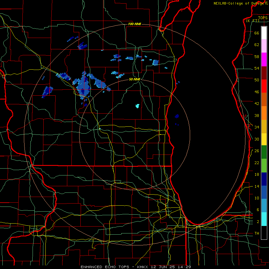Click the '50 NMI' range ring label
269x269 pixels.
tap(135, 79)
